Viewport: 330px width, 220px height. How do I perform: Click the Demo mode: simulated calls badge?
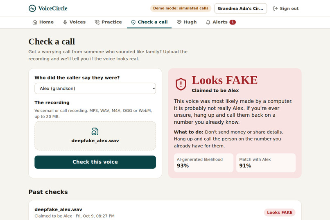(x=181, y=8)
